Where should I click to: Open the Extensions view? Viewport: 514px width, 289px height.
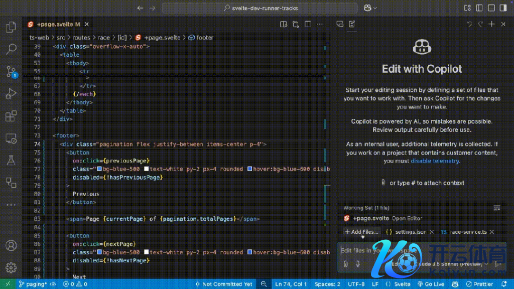11,116
